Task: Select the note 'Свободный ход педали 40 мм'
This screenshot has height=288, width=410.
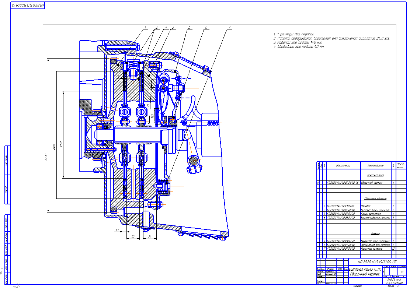Action: pos(299,46)
